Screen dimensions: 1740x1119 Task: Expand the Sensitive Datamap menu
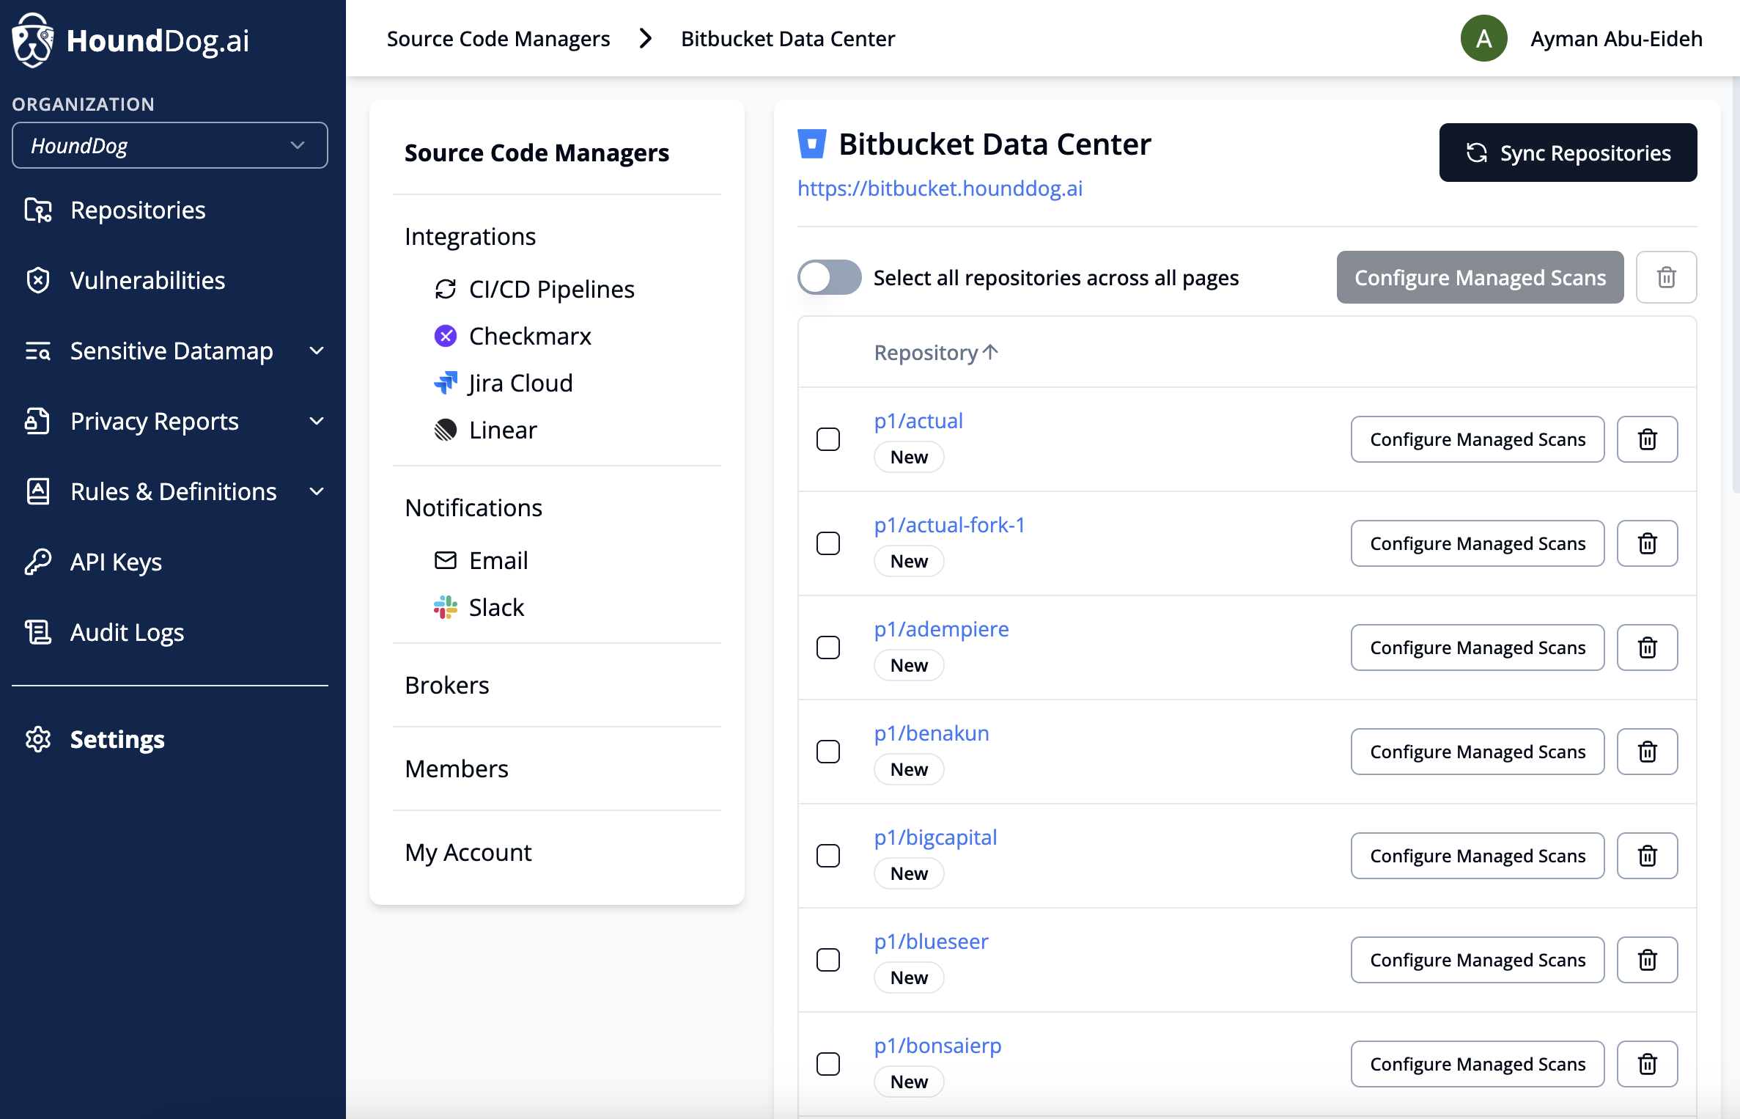[172, 351]
